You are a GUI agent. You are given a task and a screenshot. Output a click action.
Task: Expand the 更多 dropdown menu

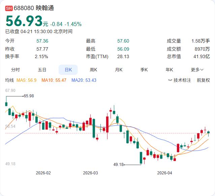(197, 70)
